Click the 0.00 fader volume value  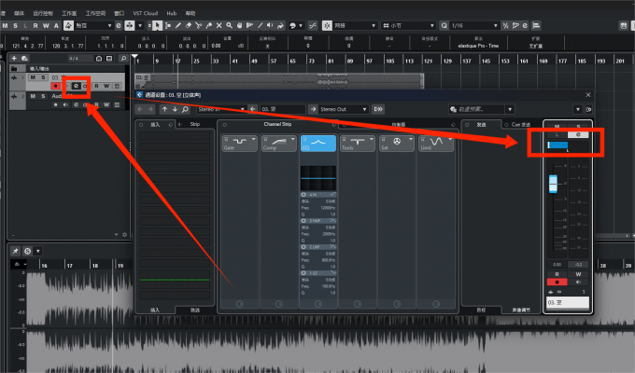pos(557,264)
